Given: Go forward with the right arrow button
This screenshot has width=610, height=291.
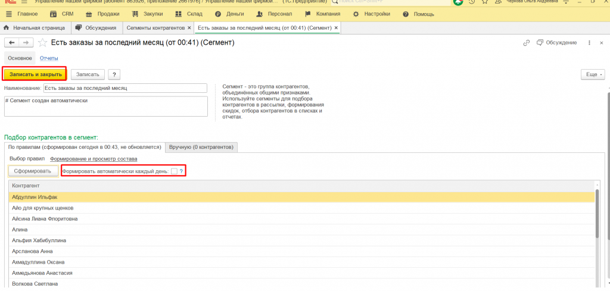Looking at the screenshot, I should pos(26,43).
